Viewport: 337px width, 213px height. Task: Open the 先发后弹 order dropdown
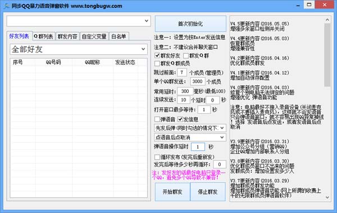click(190, 128)
